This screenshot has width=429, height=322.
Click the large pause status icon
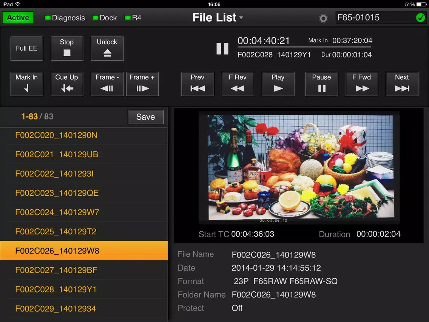[x=222, y=48]
